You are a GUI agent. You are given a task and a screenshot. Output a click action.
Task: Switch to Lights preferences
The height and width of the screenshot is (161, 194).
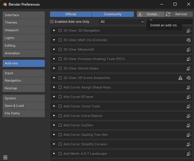(x=24, y=38)
